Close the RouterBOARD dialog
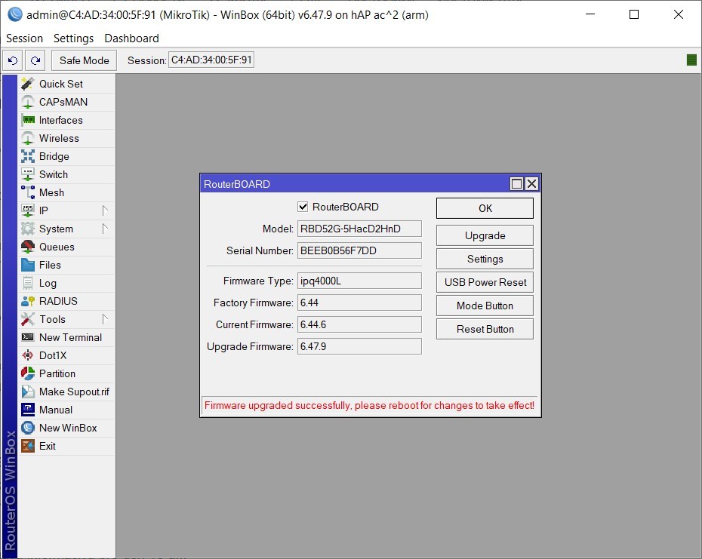702x559 pixels. 531,184
